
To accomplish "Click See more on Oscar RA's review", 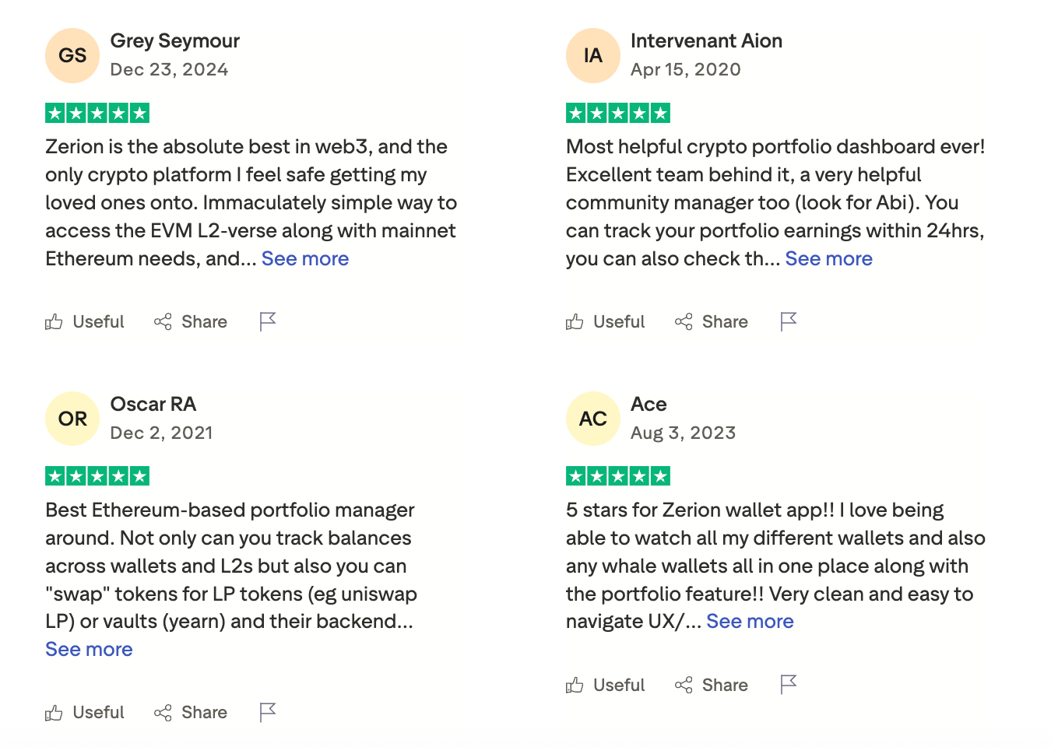I will pyautogui.click(x=89, y=648).
